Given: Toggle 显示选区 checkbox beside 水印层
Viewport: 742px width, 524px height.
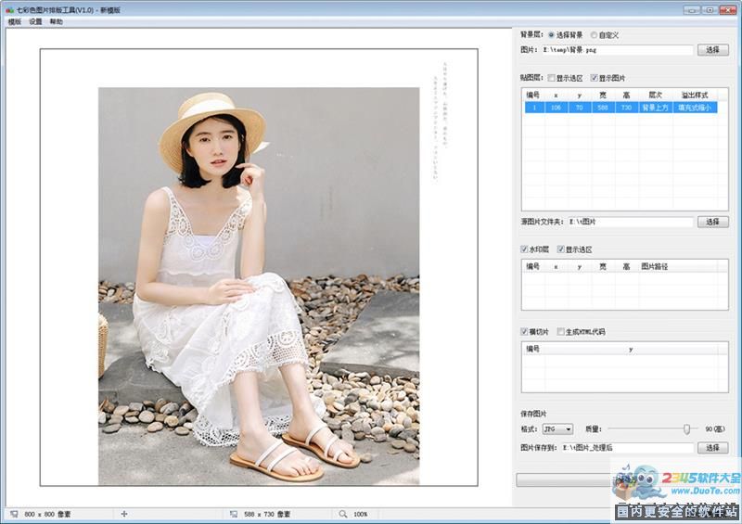Looking at the screenshot, I should [561, 249].
